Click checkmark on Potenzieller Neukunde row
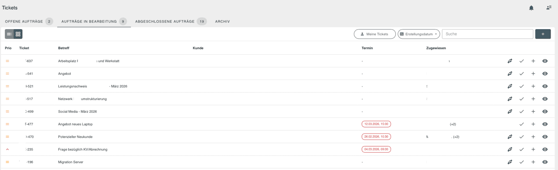Image resolution: width=558 pixels, height=170 pixels. tap(521, 137)
